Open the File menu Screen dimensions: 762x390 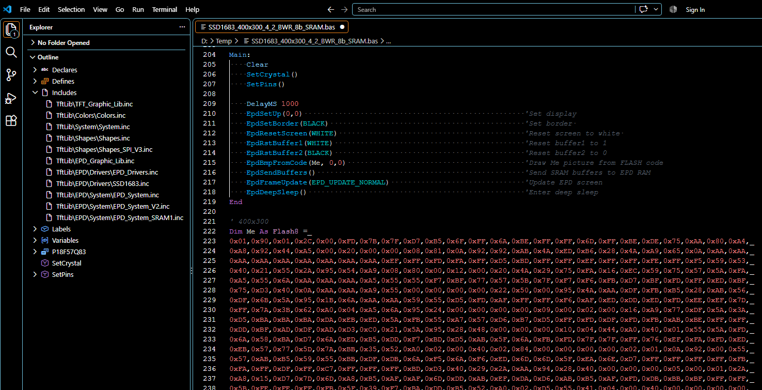click(x=25, y=9)
